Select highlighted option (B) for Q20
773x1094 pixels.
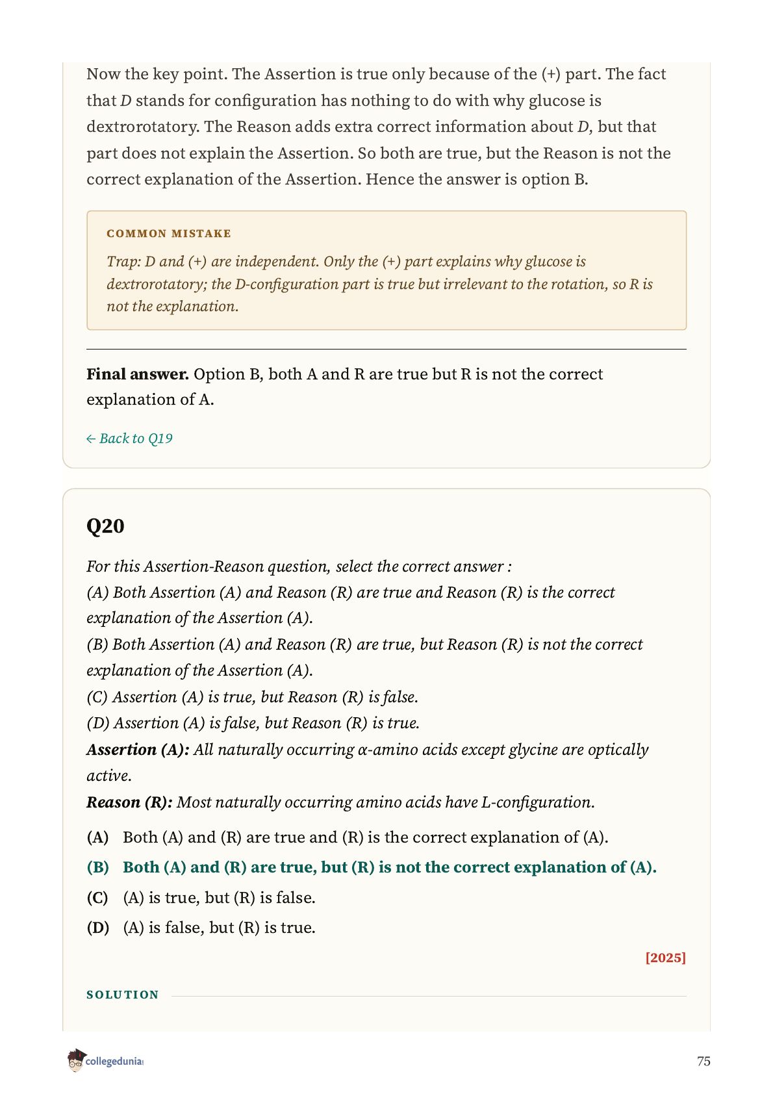372,867
